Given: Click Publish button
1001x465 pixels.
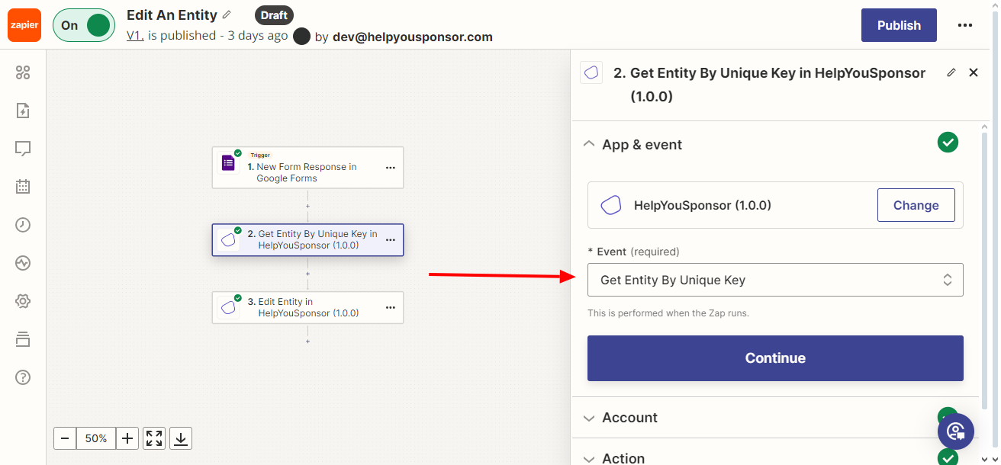Looking at the screenshot, I should click(x=899, y=25).
